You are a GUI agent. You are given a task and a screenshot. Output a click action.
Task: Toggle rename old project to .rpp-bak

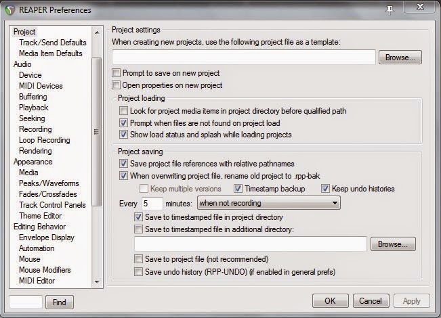click(x=123, y=176)
